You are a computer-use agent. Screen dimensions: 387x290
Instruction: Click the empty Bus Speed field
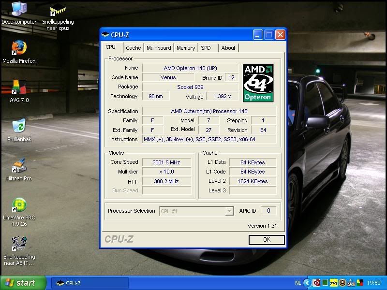point(166,190)
